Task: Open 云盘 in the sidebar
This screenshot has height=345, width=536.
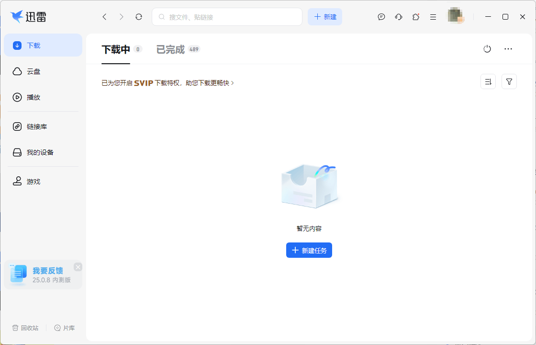Action: click(x=43, y=71)
